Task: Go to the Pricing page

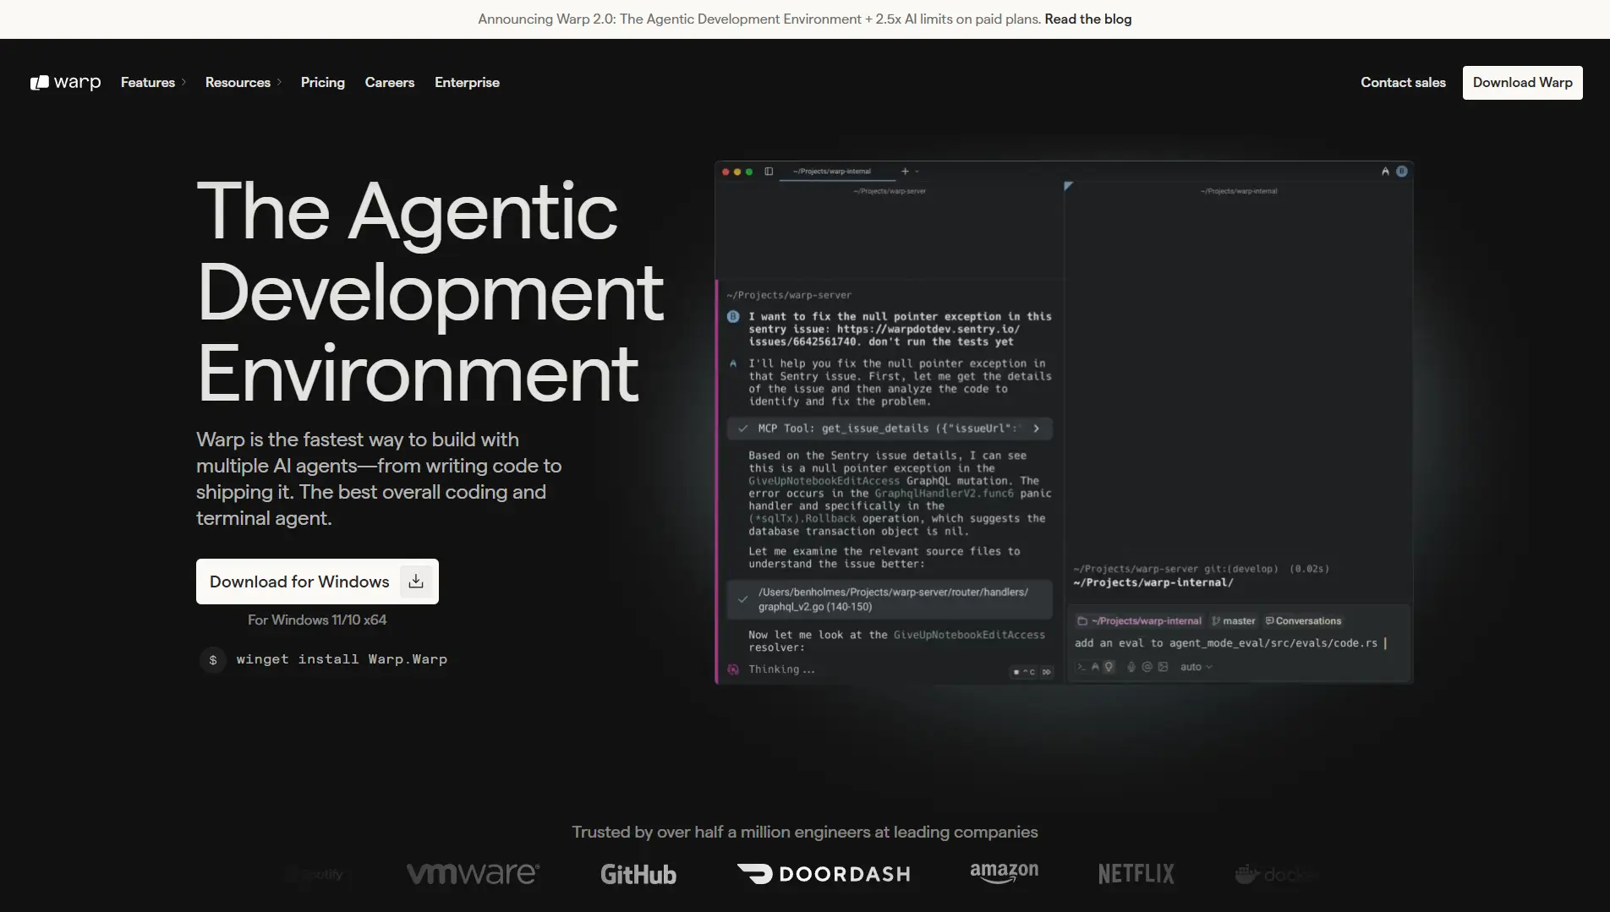Action: [323, 82]
